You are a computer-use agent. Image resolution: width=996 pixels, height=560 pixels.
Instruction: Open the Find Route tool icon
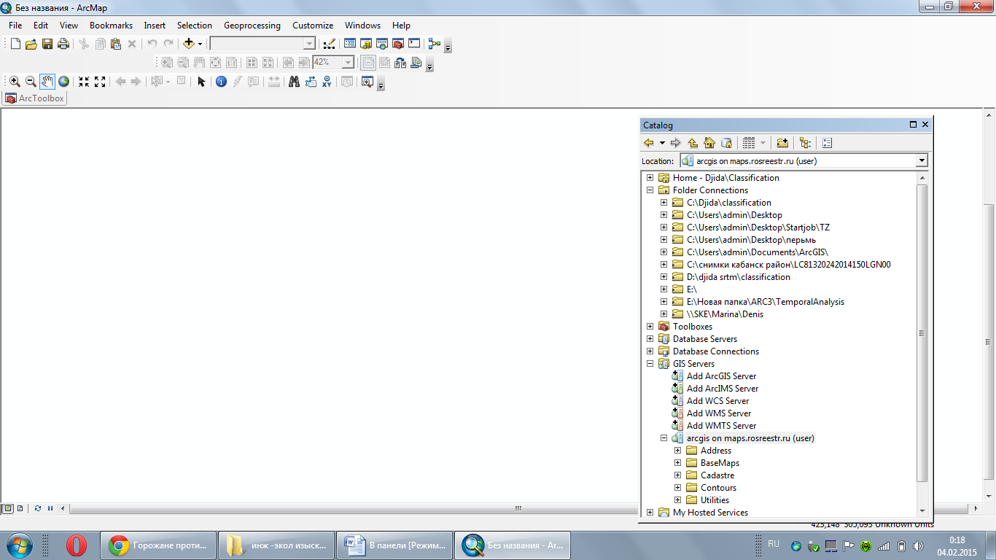click(x=311, y=82)
